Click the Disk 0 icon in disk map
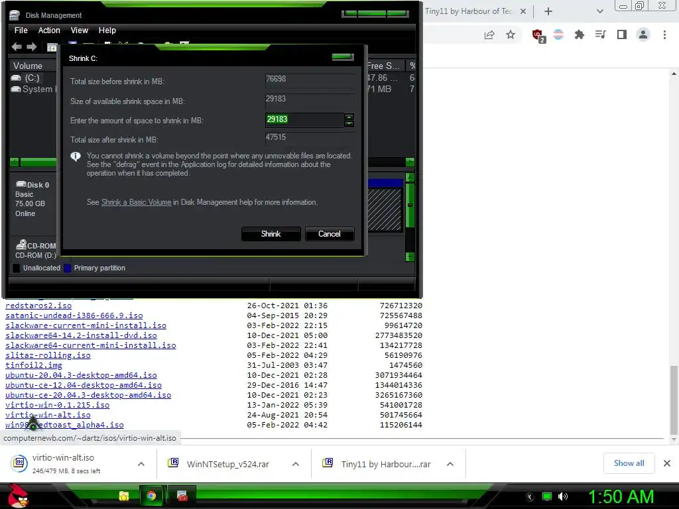This screenshot has width=679, height=509. (21, 184)
